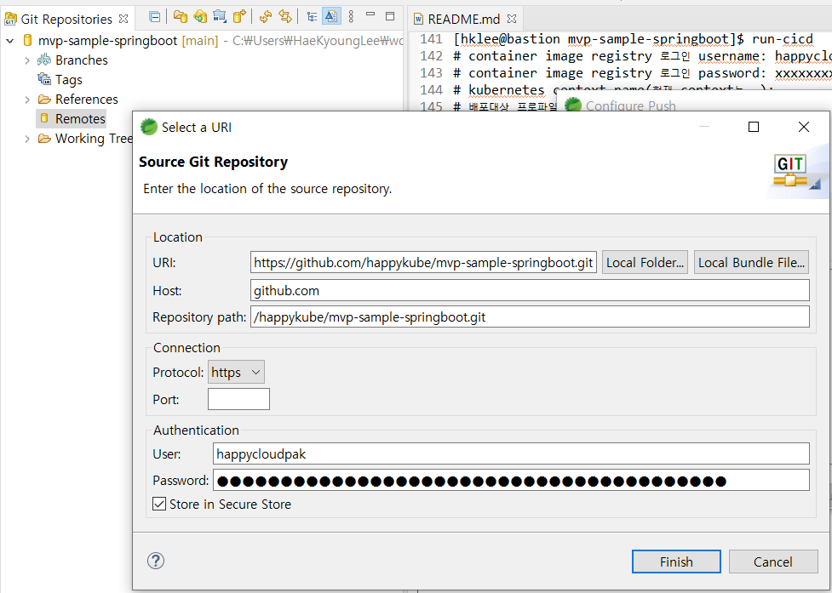Toggle hierarchical branch layout icon
The height and width of the screenshot is (593, 832).
point(312,17)
